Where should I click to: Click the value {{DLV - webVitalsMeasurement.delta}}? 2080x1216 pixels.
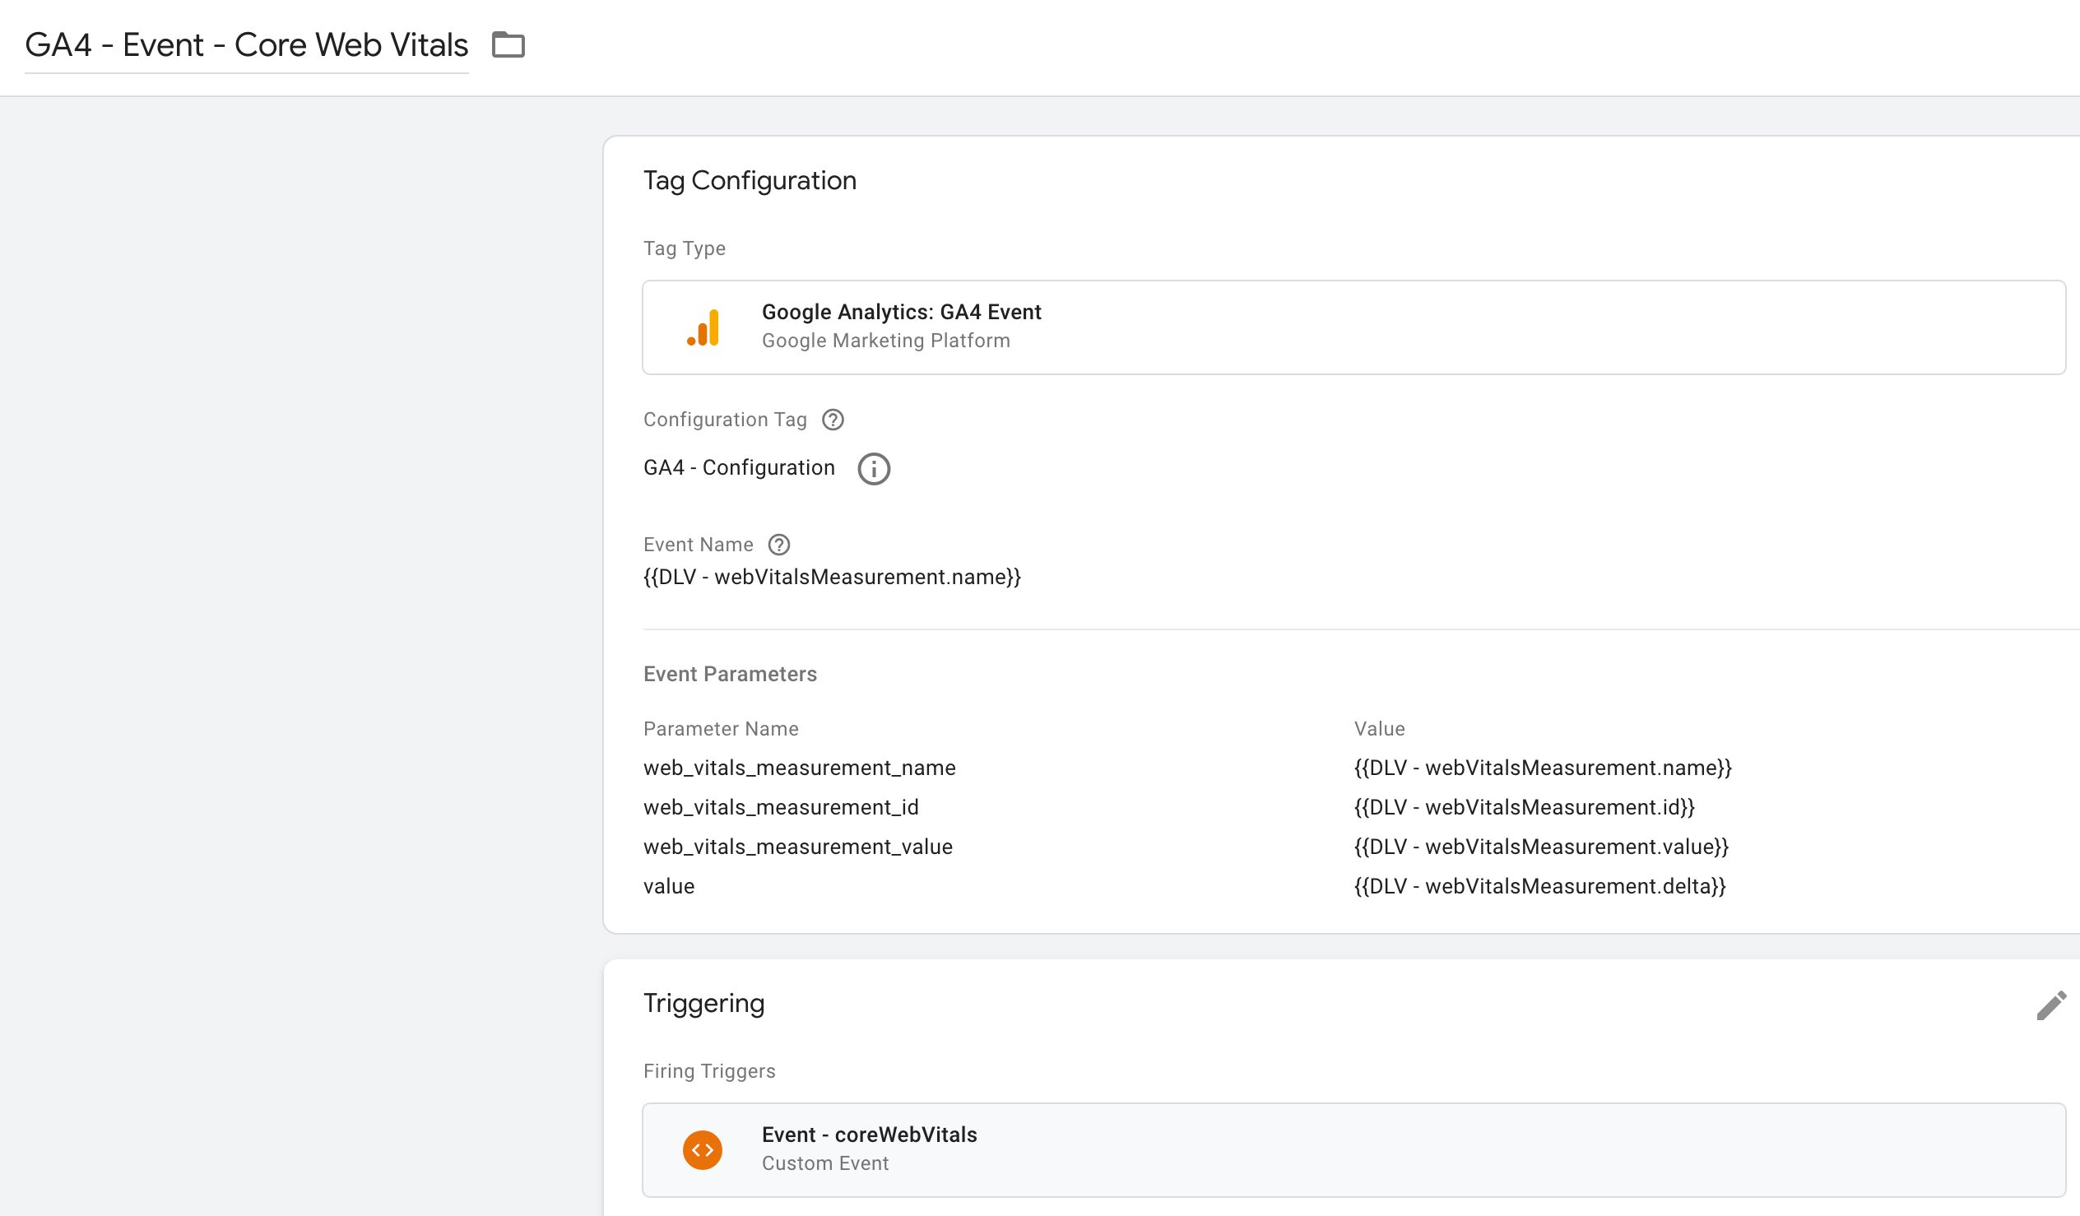click(x=1539, y=887)
